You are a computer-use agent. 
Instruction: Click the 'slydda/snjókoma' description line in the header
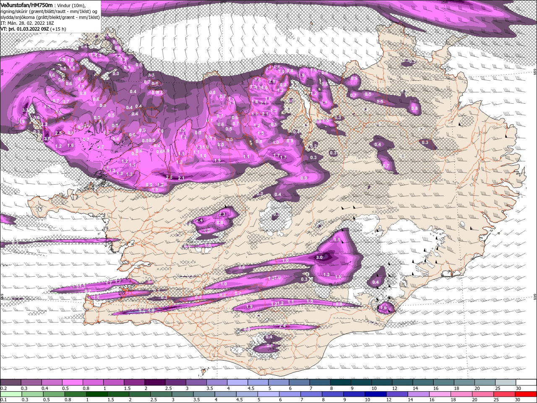coord(50,17)
